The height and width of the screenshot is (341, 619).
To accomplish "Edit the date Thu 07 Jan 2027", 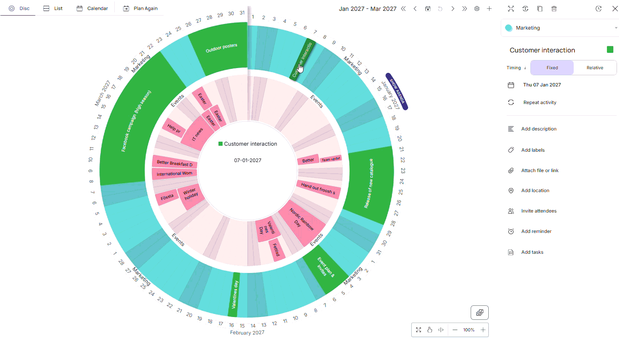I will [542, 85].
